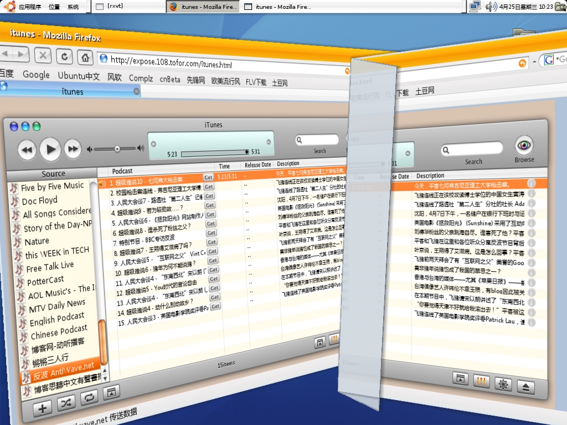The image size is (567, 425).
Task: Open 位置 menu in top panel
Action: [54, 7]
